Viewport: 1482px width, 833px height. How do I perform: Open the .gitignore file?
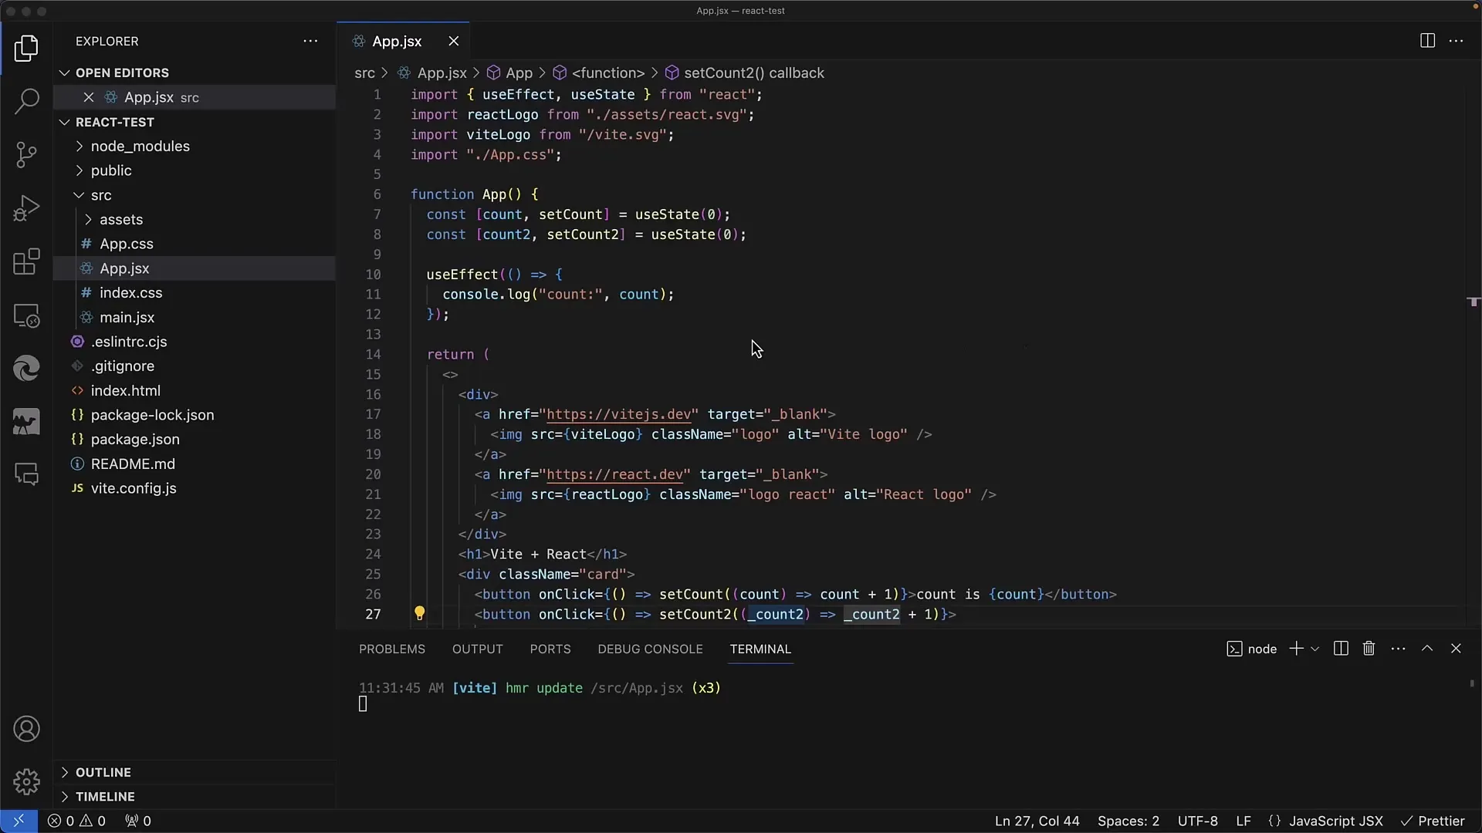195,366
